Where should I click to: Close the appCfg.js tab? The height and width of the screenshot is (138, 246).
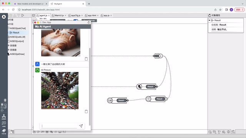coord(82,15)
